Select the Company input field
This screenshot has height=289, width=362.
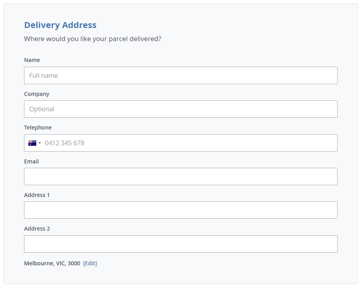(x=180, y=109)
